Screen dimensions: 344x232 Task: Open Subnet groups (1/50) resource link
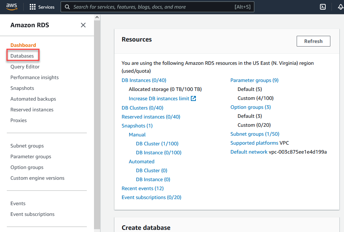(x=255, y=134)
